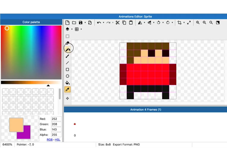Expand the save options dropdown arrow
The image size is (227, 161).
tap(85, 23)
